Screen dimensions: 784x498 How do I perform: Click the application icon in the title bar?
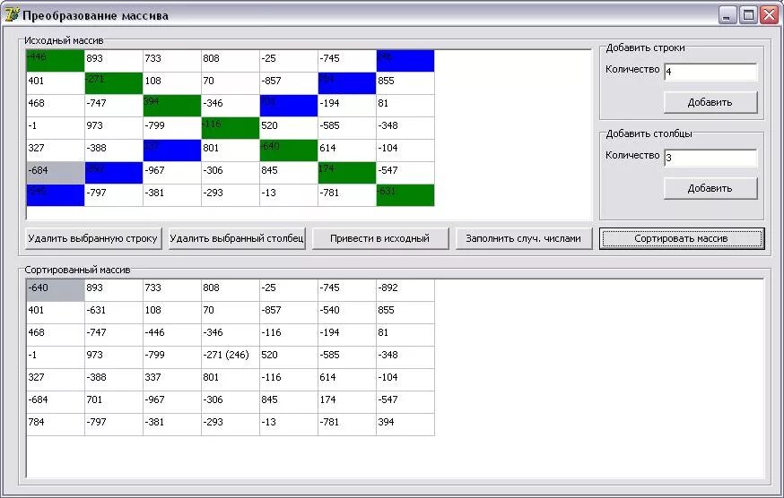[x=11, y=15]
